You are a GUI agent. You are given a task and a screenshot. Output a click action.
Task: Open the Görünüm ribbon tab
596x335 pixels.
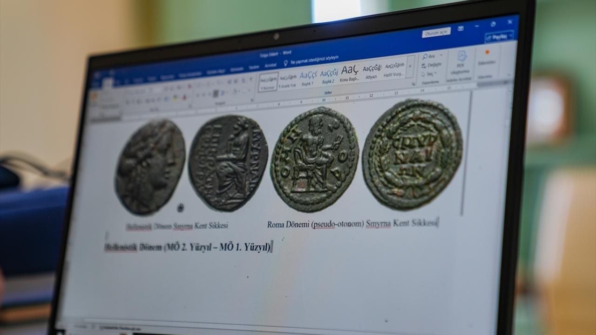tap(237, 69)
